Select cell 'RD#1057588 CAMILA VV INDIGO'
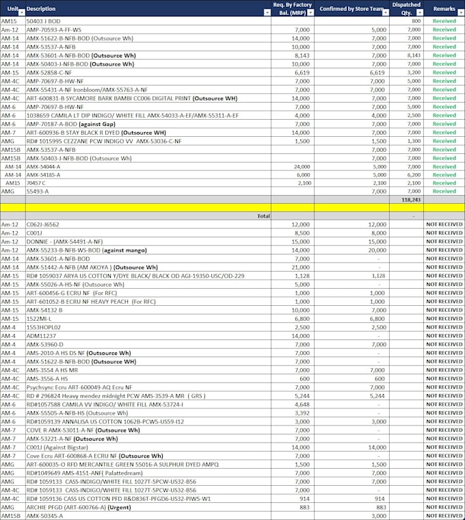Viewport: 465px width, 520px height. click(x=148, y=404)
